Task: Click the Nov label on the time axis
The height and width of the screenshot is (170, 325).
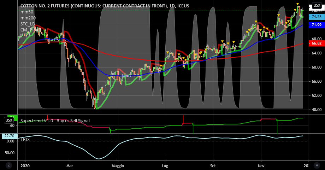Action: click(x=261, y=165)
